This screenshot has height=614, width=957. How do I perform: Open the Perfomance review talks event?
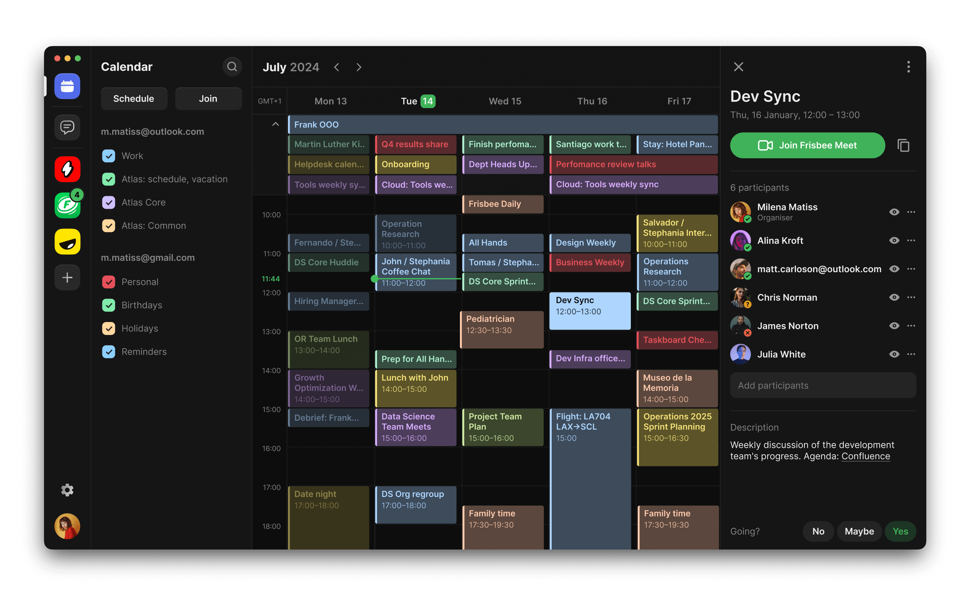click(633, 164)
